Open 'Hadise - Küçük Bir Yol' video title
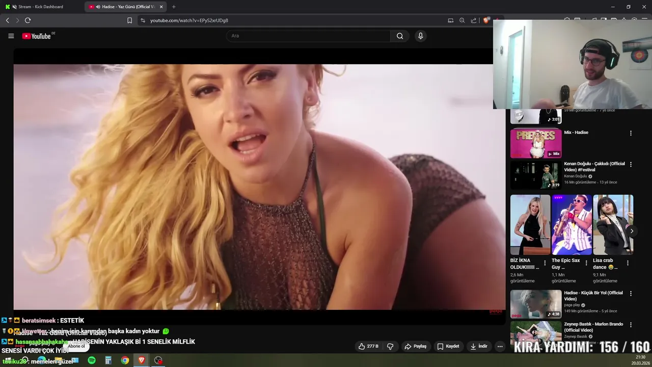Screen dimensions: 652x367 tap(593, 296)
